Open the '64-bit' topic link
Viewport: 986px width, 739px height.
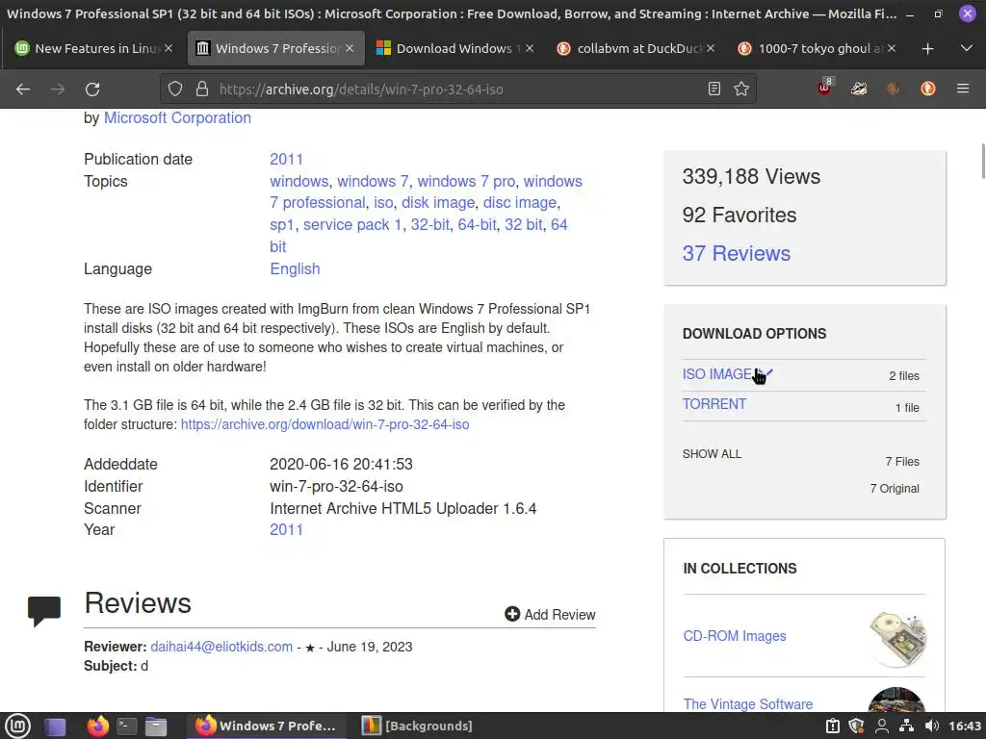(x=477, y=224)
